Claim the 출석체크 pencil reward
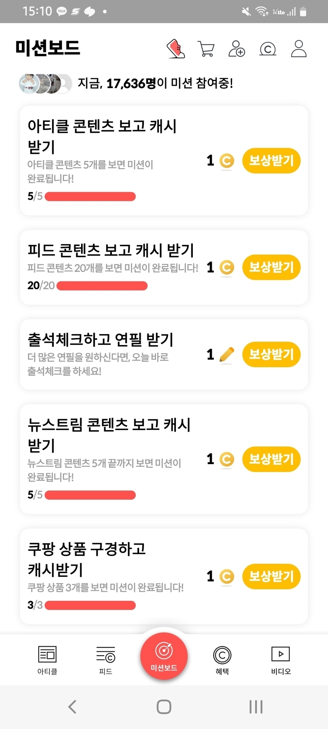Screen dimensions: 328x729 (x=271, y=354)
